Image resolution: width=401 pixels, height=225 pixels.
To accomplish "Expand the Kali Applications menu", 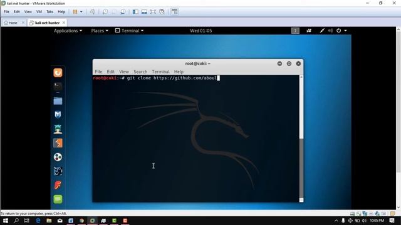I will coord(68,31).
